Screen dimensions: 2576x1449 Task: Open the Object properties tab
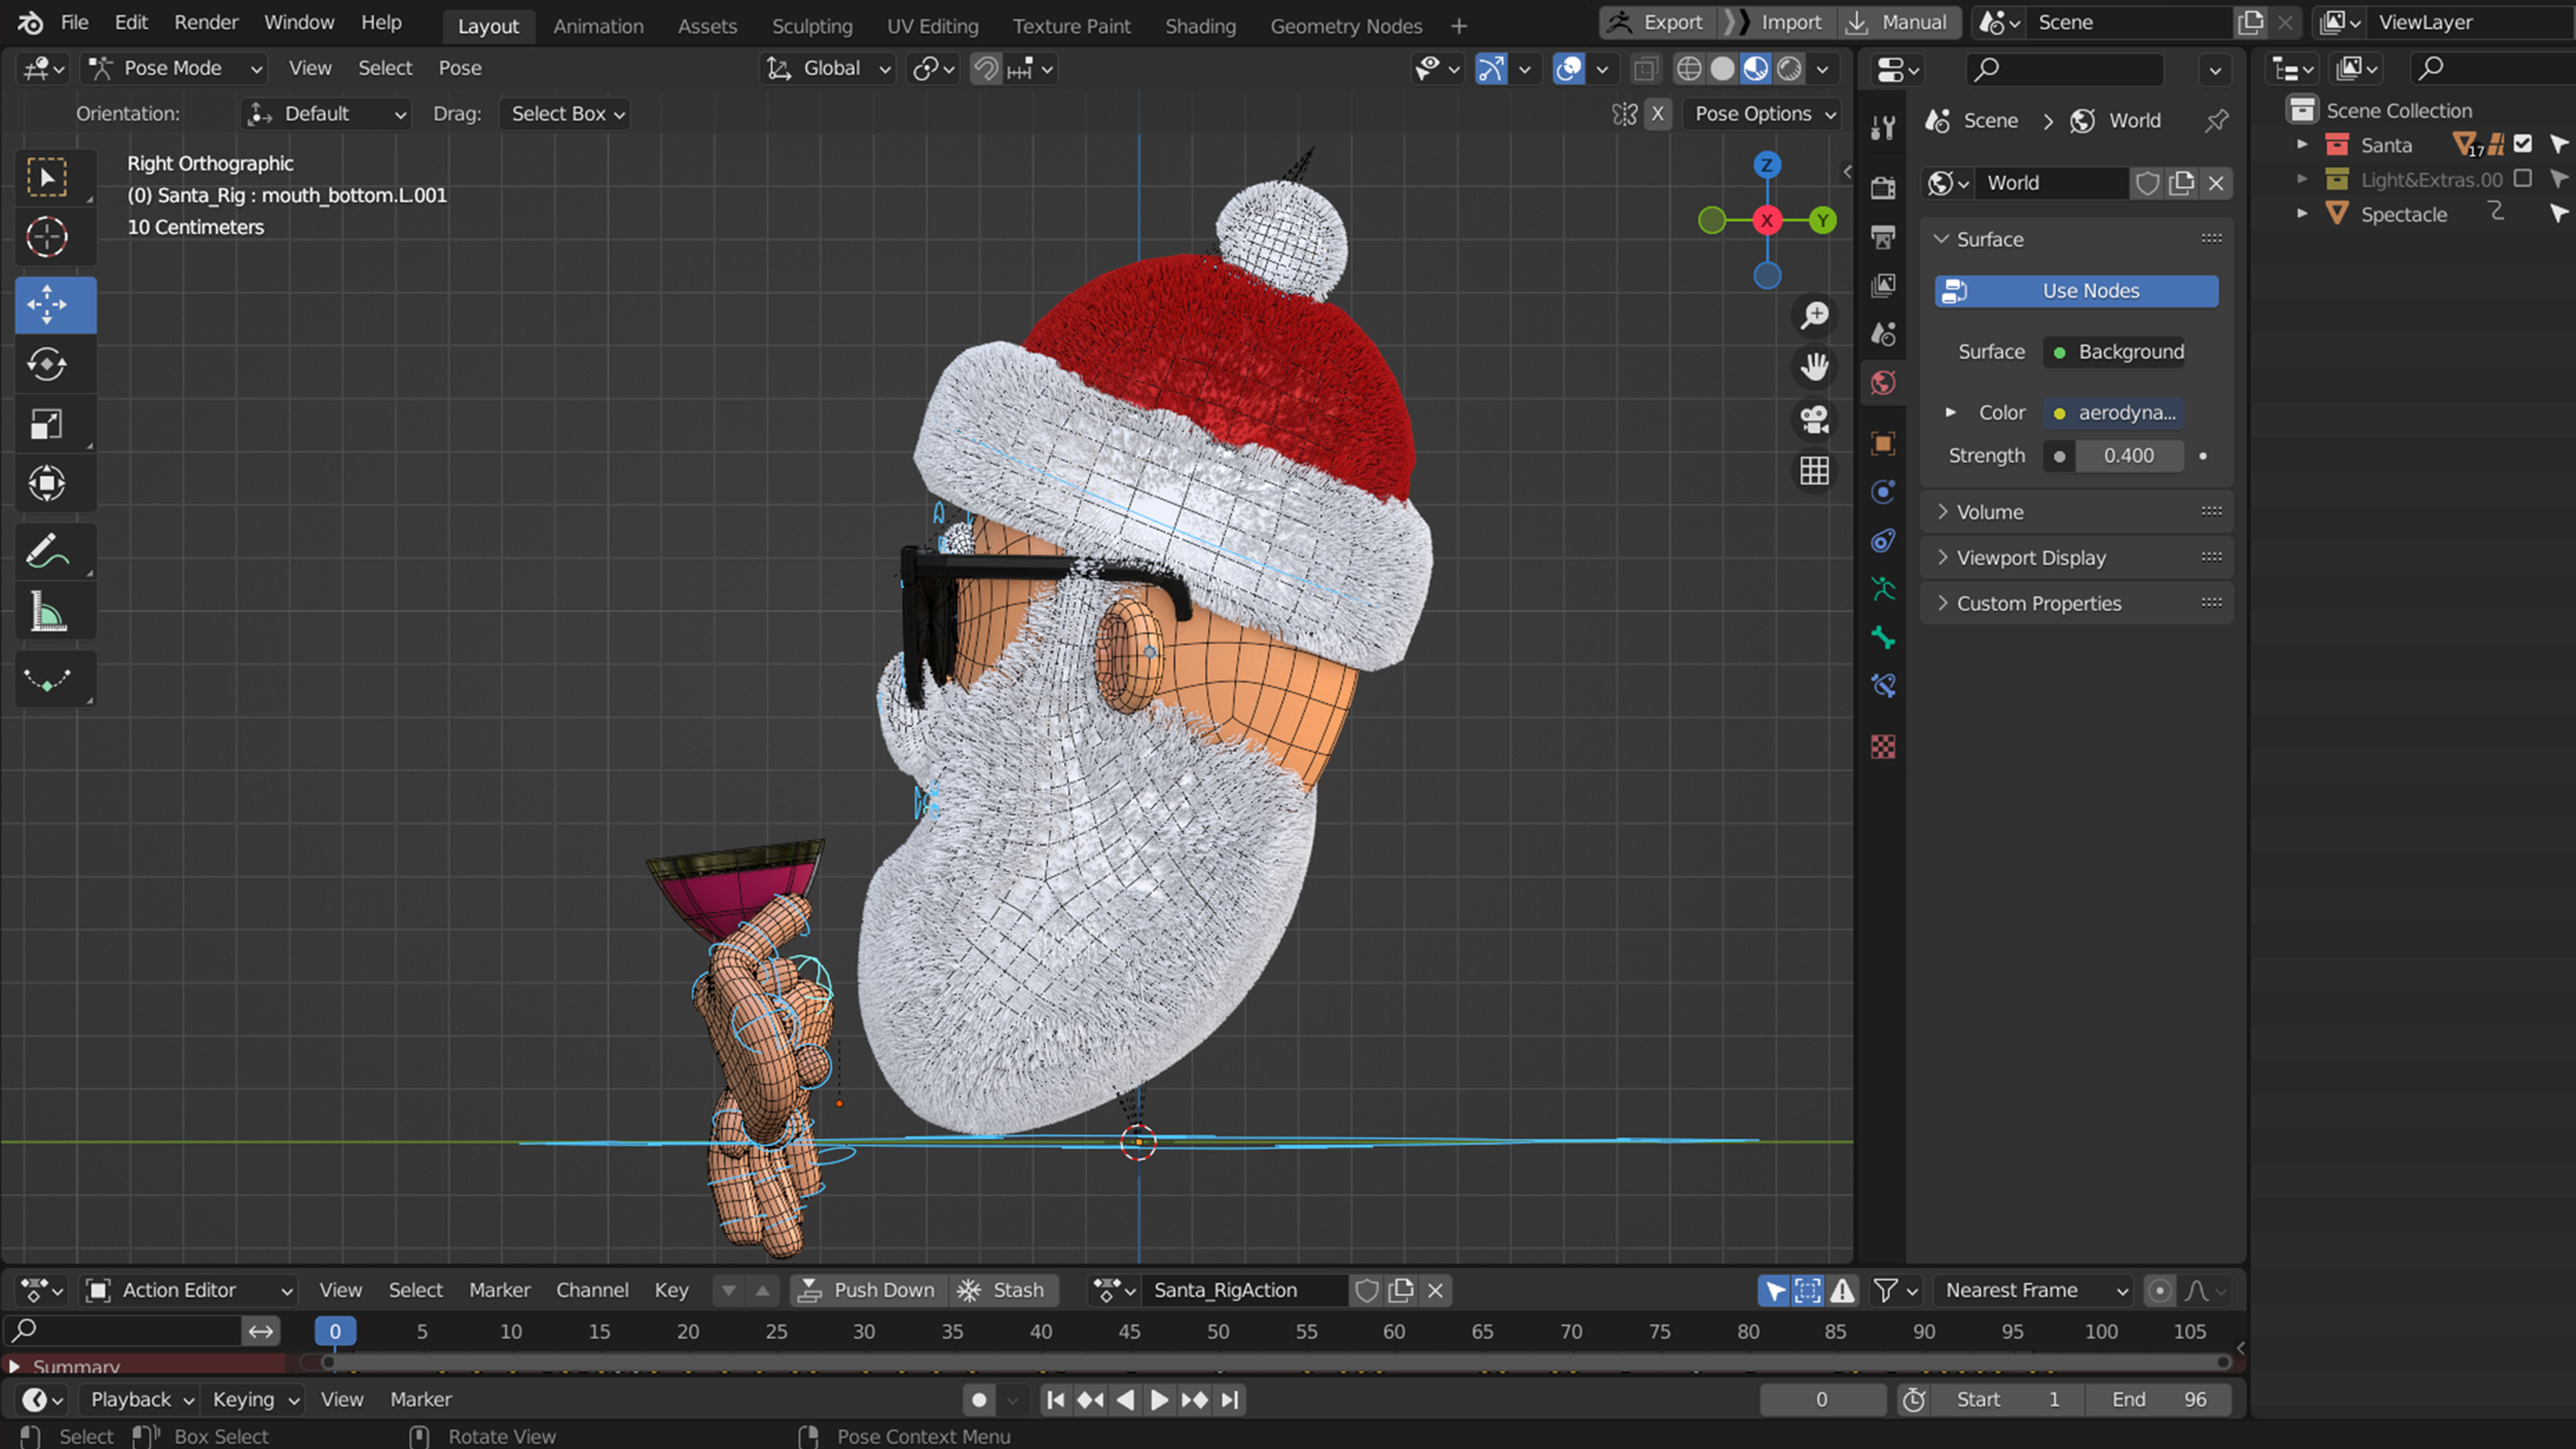tap(1883, 443)
